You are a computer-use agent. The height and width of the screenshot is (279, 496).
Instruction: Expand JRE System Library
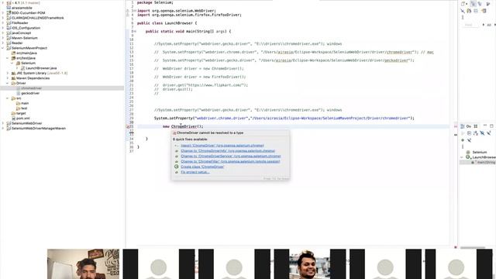[8, 73]
